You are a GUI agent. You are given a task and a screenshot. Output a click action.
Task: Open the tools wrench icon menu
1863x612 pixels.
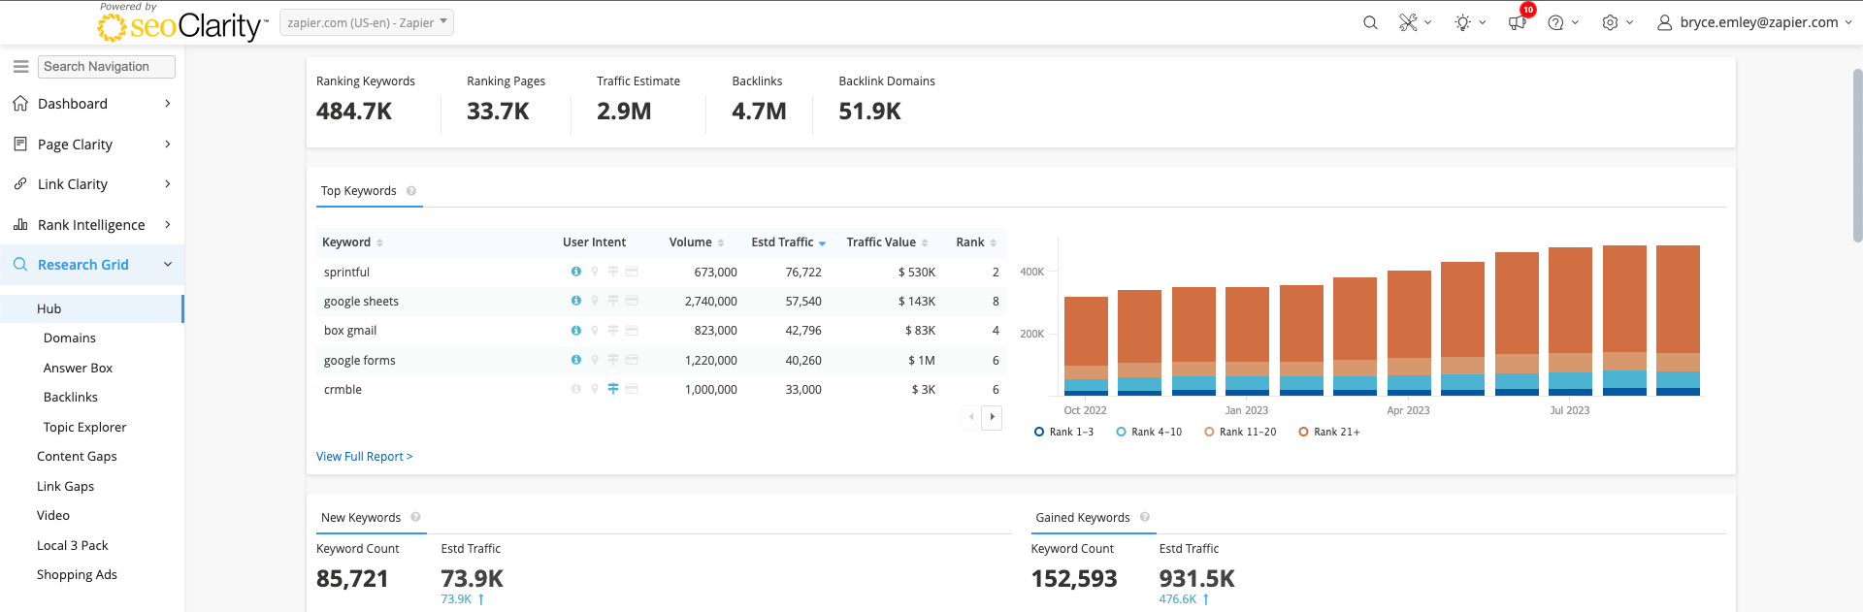pyautogui.click(x=1408, y=22)
